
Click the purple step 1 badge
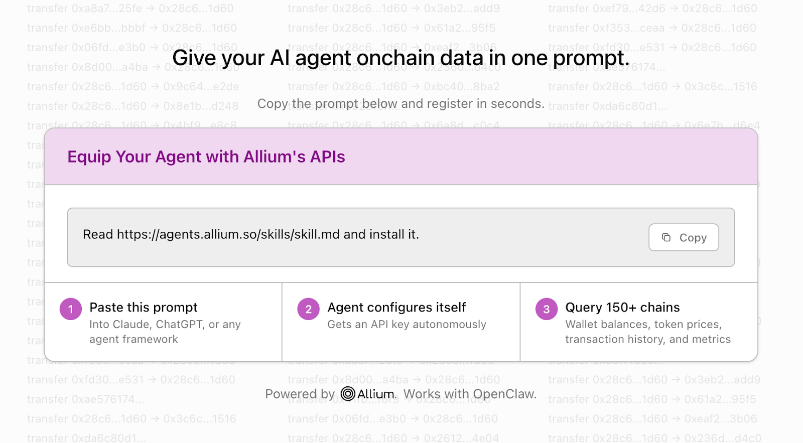(71, 309)
